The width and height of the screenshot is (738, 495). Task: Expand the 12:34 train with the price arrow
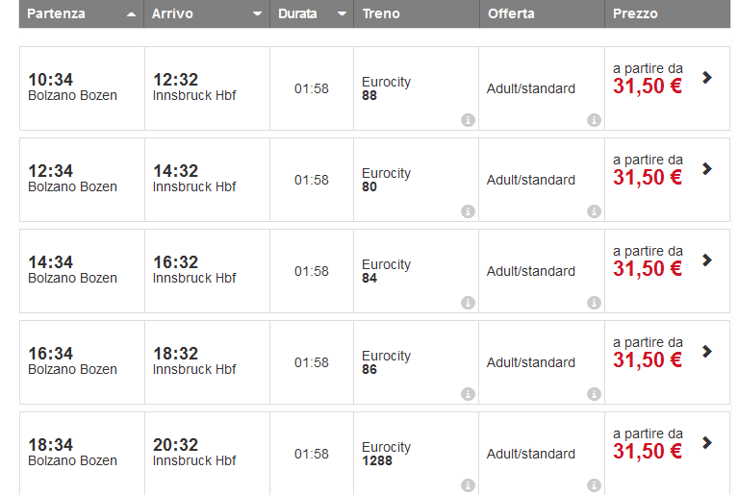click(707, 168)
